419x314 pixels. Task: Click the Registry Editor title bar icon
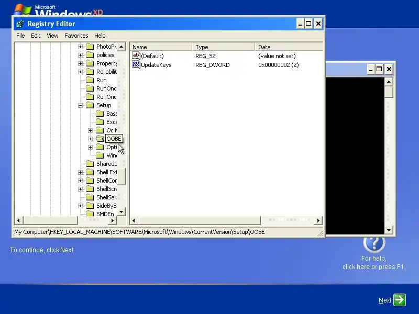tap(20, 24)
